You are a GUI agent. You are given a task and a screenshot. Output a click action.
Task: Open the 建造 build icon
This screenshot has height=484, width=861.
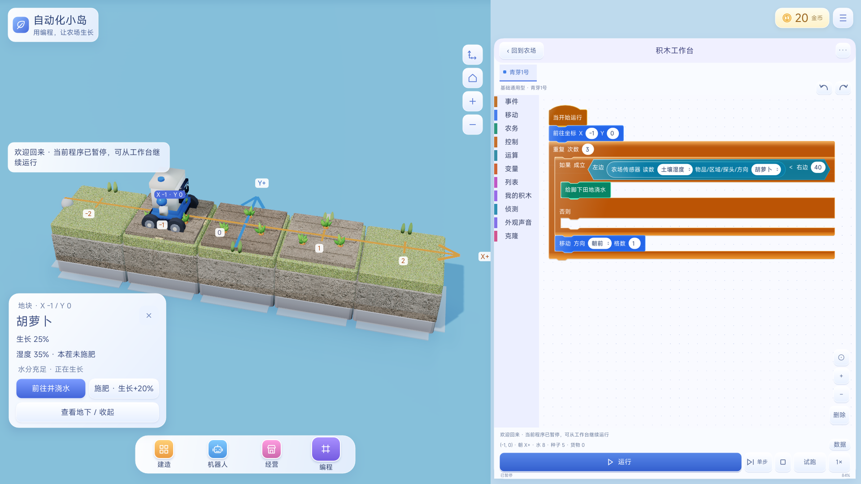pyautogui.click(x=164, y=449)
